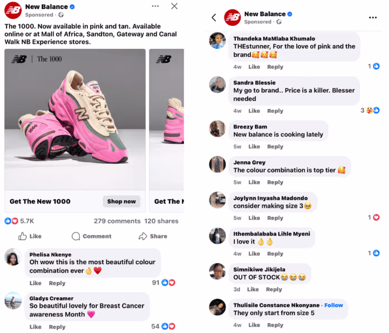This screenshot has height=333, width=389.
Task: Like Simnikiwe Jikijela's OUT OF STOCK comment
Action: (x=253, y=289)
